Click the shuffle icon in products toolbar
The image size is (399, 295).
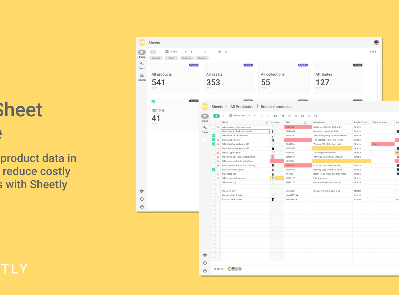point(296,116)
